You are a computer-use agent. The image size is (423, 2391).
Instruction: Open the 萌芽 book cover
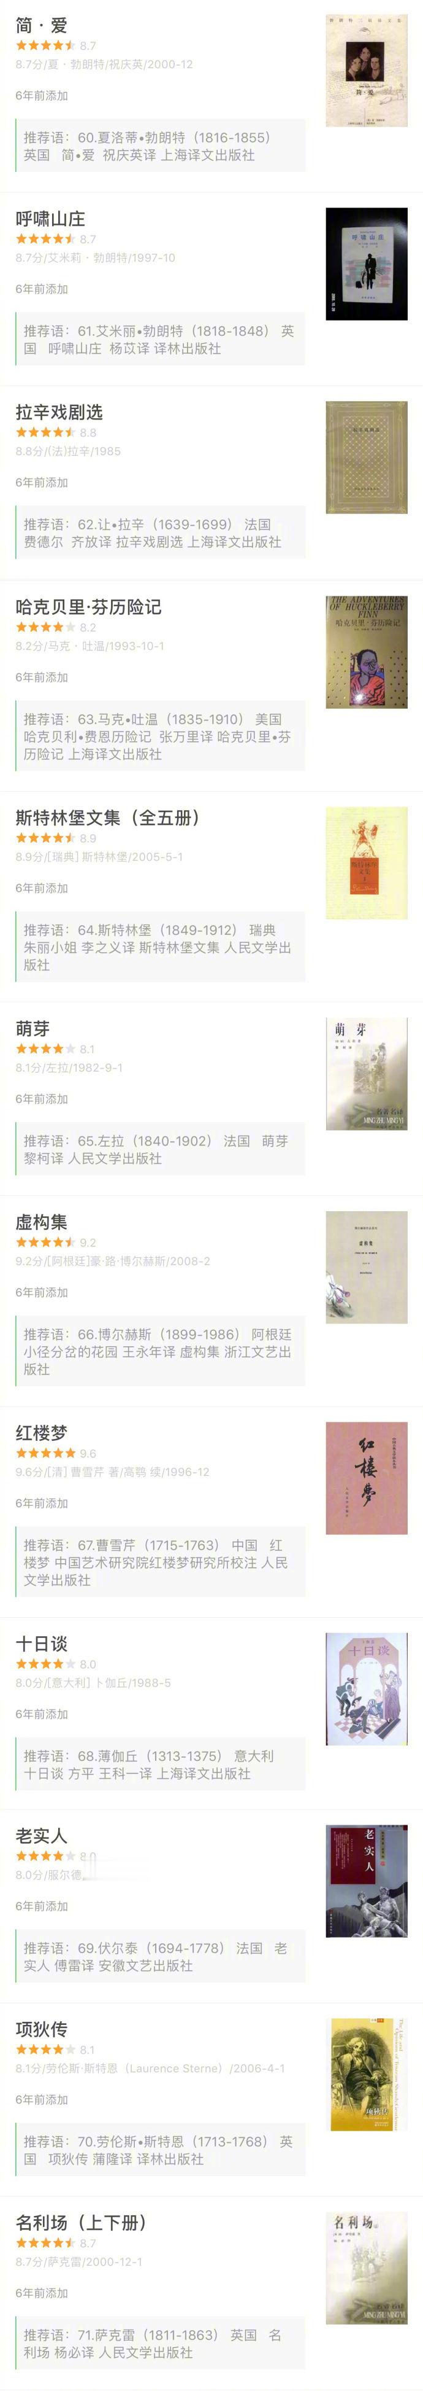[367, 1074]
